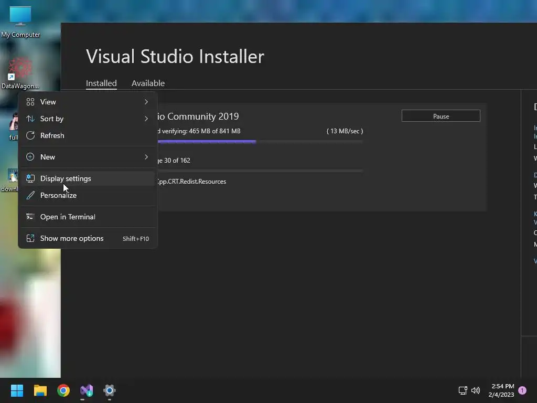Click the Community 2019 product heading
Screen dimensions: 537x403
(x=198, y=116)
